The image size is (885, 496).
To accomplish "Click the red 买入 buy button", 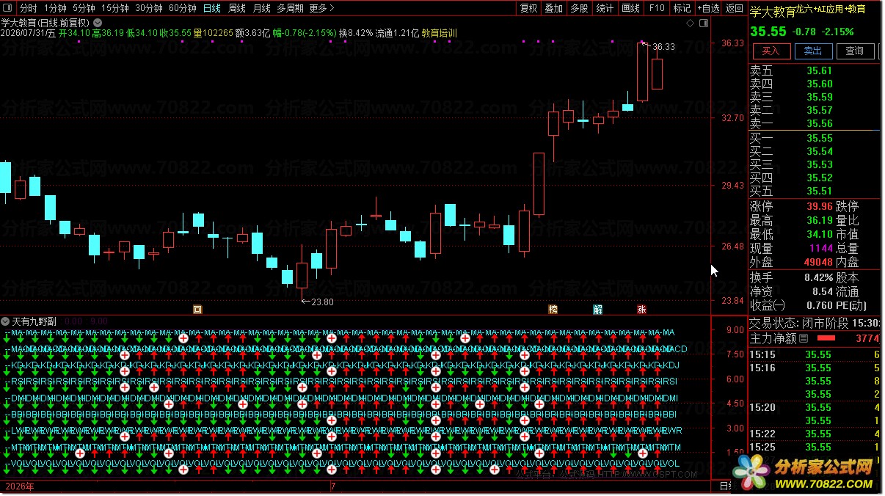I will pos(771,51).
